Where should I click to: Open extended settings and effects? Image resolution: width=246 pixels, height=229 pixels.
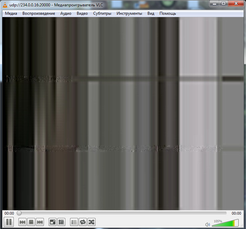pos(61,222)
